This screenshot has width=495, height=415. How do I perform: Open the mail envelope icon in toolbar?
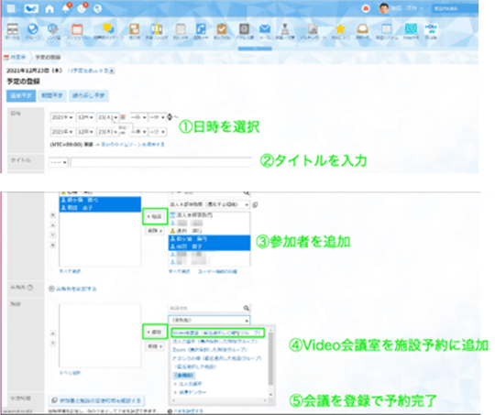265,29
